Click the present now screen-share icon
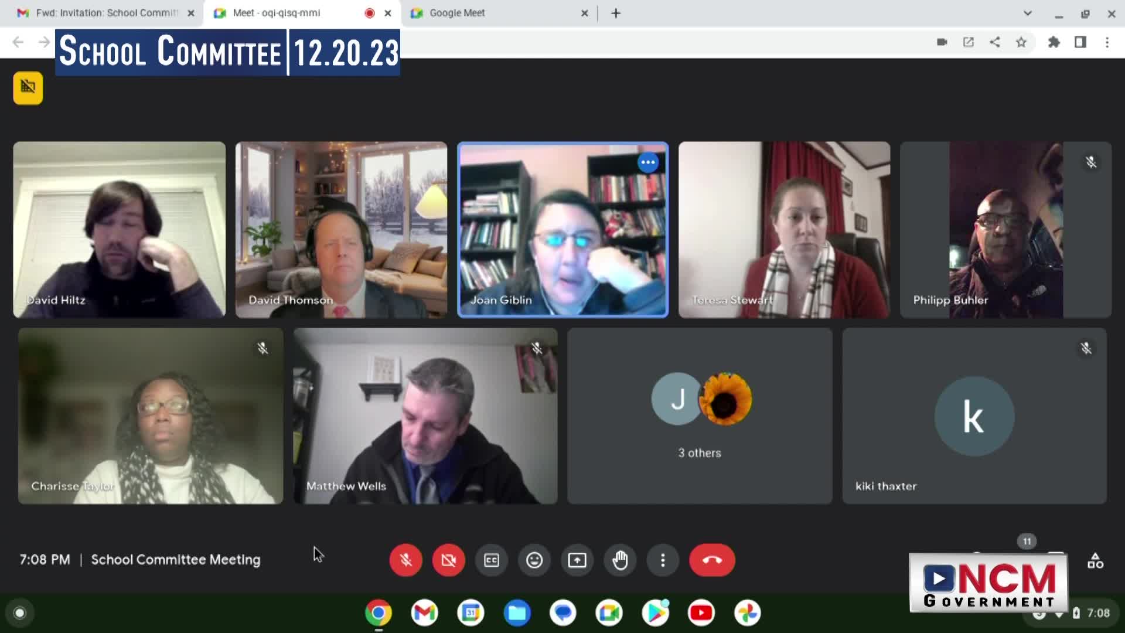Image resolution: width=1125 pixels, height=633 pixels. pos(577,560)
